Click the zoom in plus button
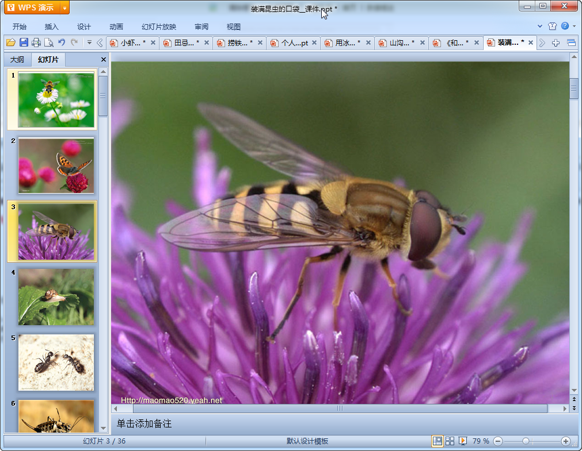Viewport: 582px width, 451px height. point(565,441)
